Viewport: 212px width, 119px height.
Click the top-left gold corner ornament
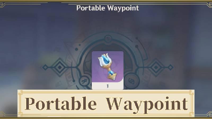click(x=3, y=4)
